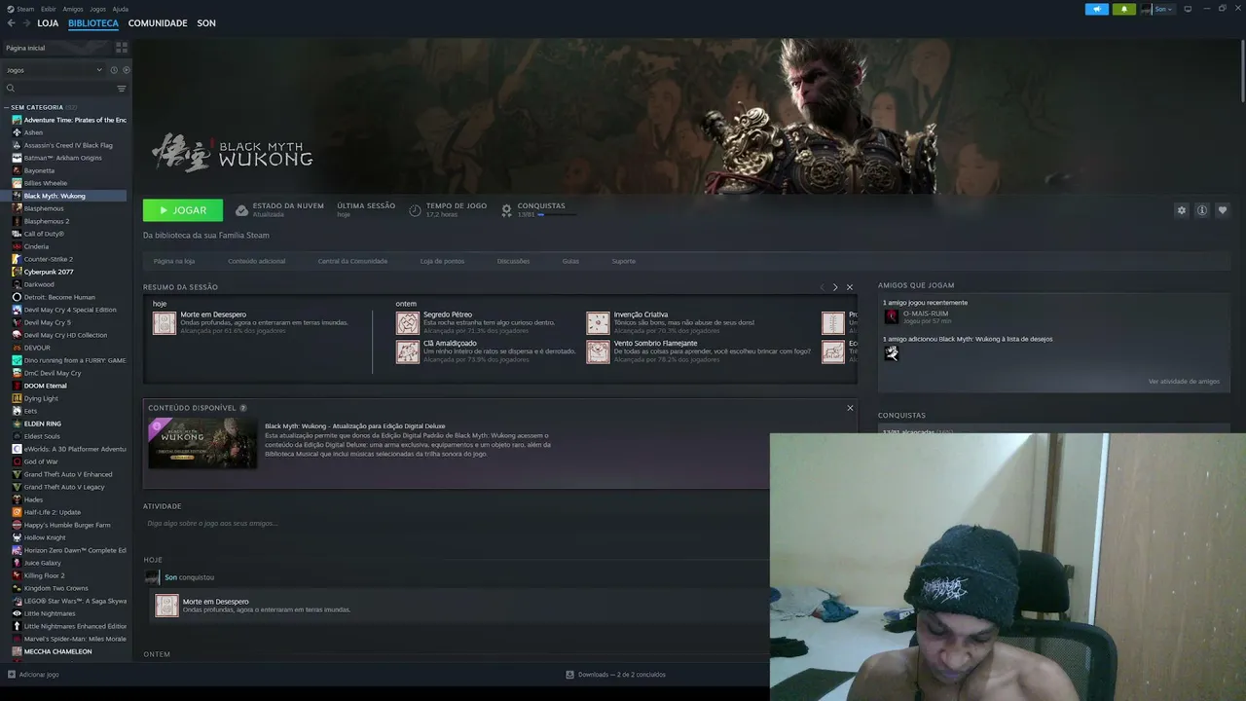Dismiss the Conteúdo Disponível panel

coord(850,408)
